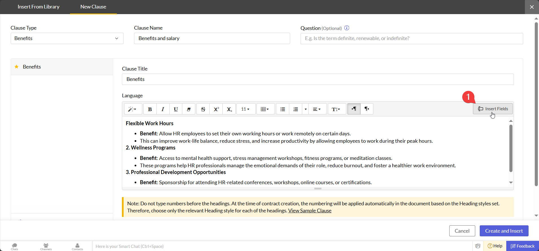Open the font size 11 dropdown

[246, 109]
